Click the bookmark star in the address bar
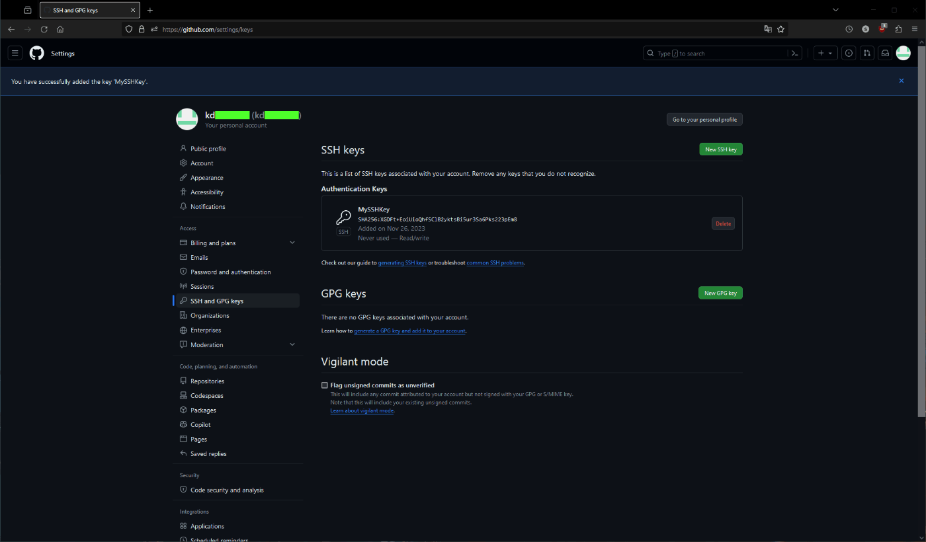Screen dimensions: 926x542 click(x=780, y=29)
